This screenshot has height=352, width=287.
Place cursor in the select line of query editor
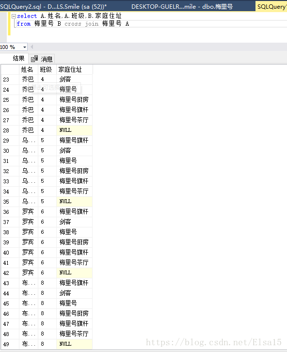[69, 16]
